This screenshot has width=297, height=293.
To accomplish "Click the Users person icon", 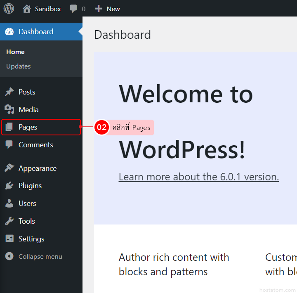I will (x=9, y=203).
